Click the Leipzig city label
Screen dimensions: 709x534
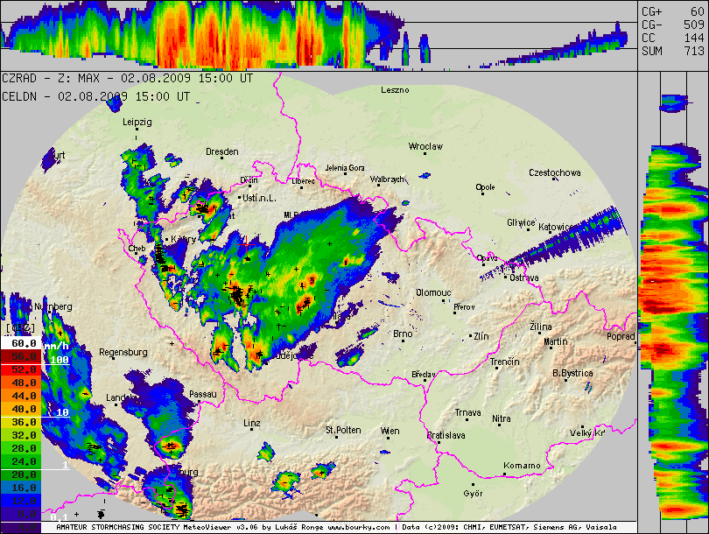137,122
